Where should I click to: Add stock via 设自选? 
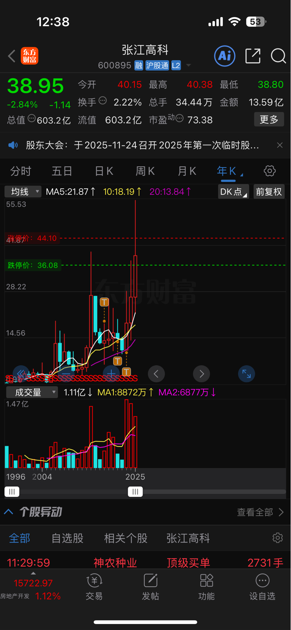(x=262, y=587)
